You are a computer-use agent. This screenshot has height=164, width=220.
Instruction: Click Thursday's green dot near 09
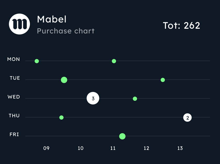pyautogui.click(x=61, y=118)
